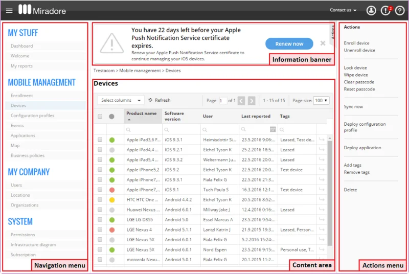
Task: Select the LGE Nexus 4 row checkbox
Action: pos(100,230)
